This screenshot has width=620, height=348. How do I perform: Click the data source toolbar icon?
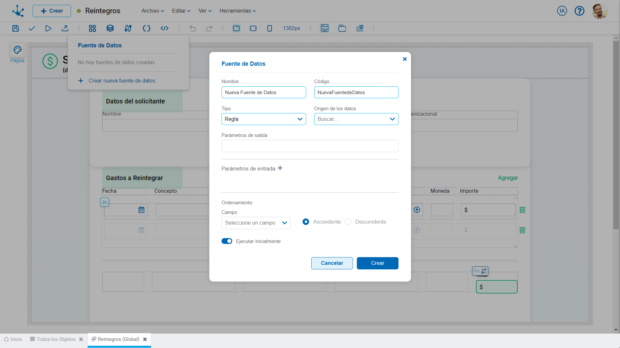pyautogui.click(x=128, y=28)
